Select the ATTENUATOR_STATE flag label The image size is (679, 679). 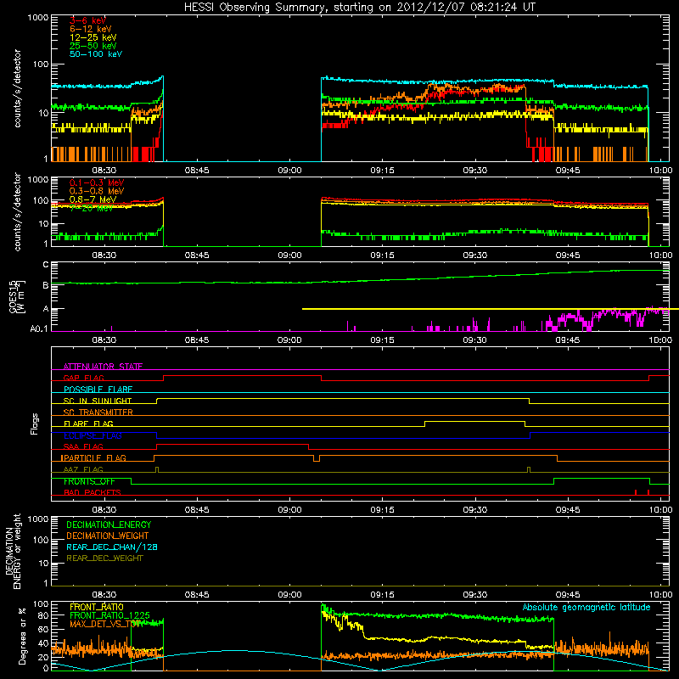tap(103, 367)
